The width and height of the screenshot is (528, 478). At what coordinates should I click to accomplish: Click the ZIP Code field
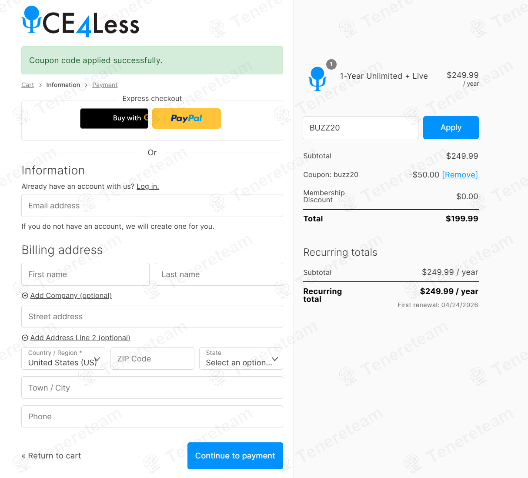click(152, 358)
